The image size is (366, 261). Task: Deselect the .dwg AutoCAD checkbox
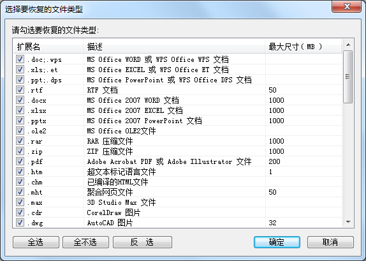[x=20, y=223]
